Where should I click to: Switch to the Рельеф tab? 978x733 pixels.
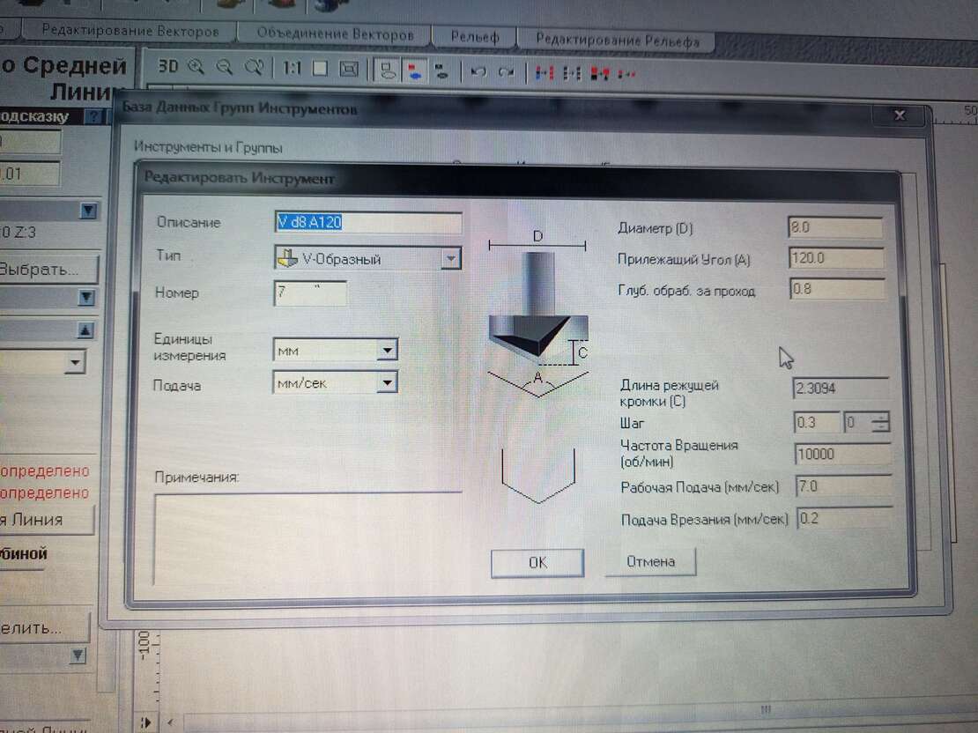click(x=474, y=37)
